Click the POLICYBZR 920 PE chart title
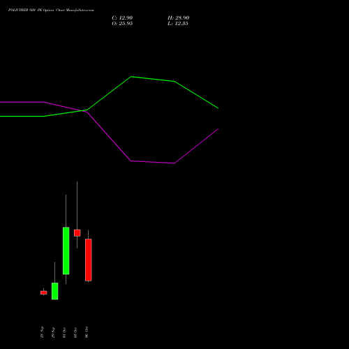The width and height of the screenshot is (349, 349). [x=51, y=10]
